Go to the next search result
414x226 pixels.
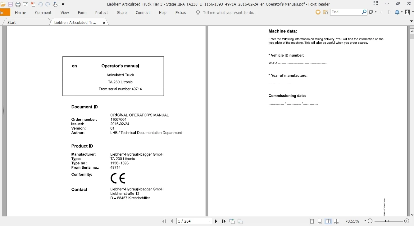pyautogui.click(x=389, y=12)
